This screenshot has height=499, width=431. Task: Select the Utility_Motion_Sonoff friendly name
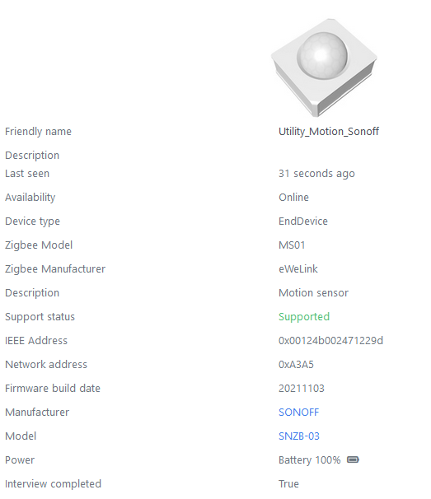click(x=329, y=132)
